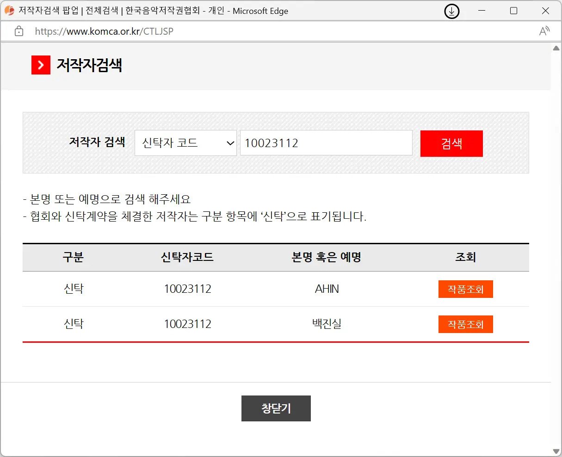562x457 pixels.
Task: Close the popup with 창닫기 button
Action: pyautogui.click(x=276, y=408)
